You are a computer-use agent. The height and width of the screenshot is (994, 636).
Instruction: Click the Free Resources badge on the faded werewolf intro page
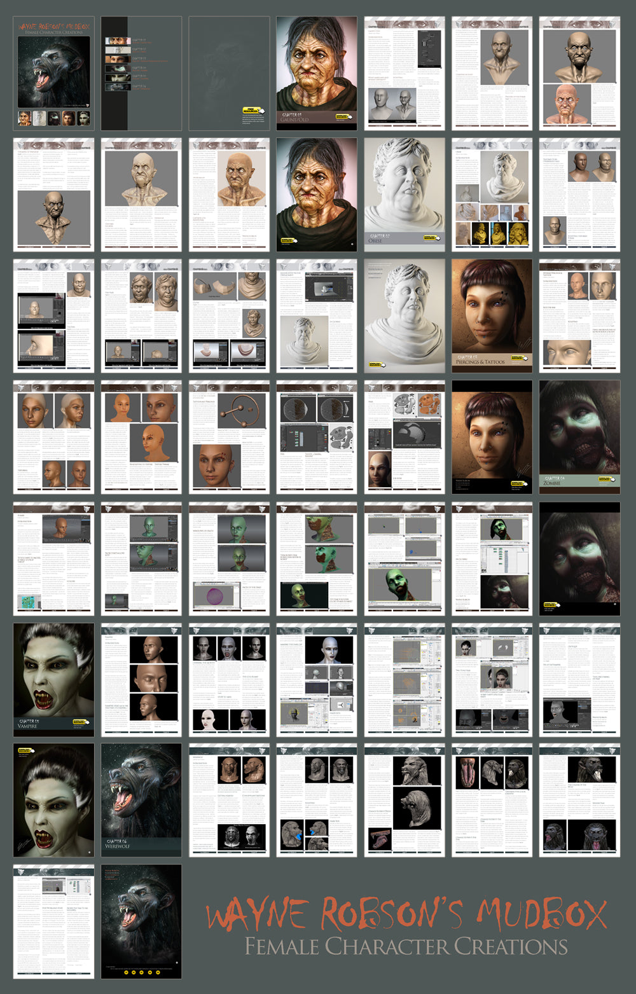(251, 109)
